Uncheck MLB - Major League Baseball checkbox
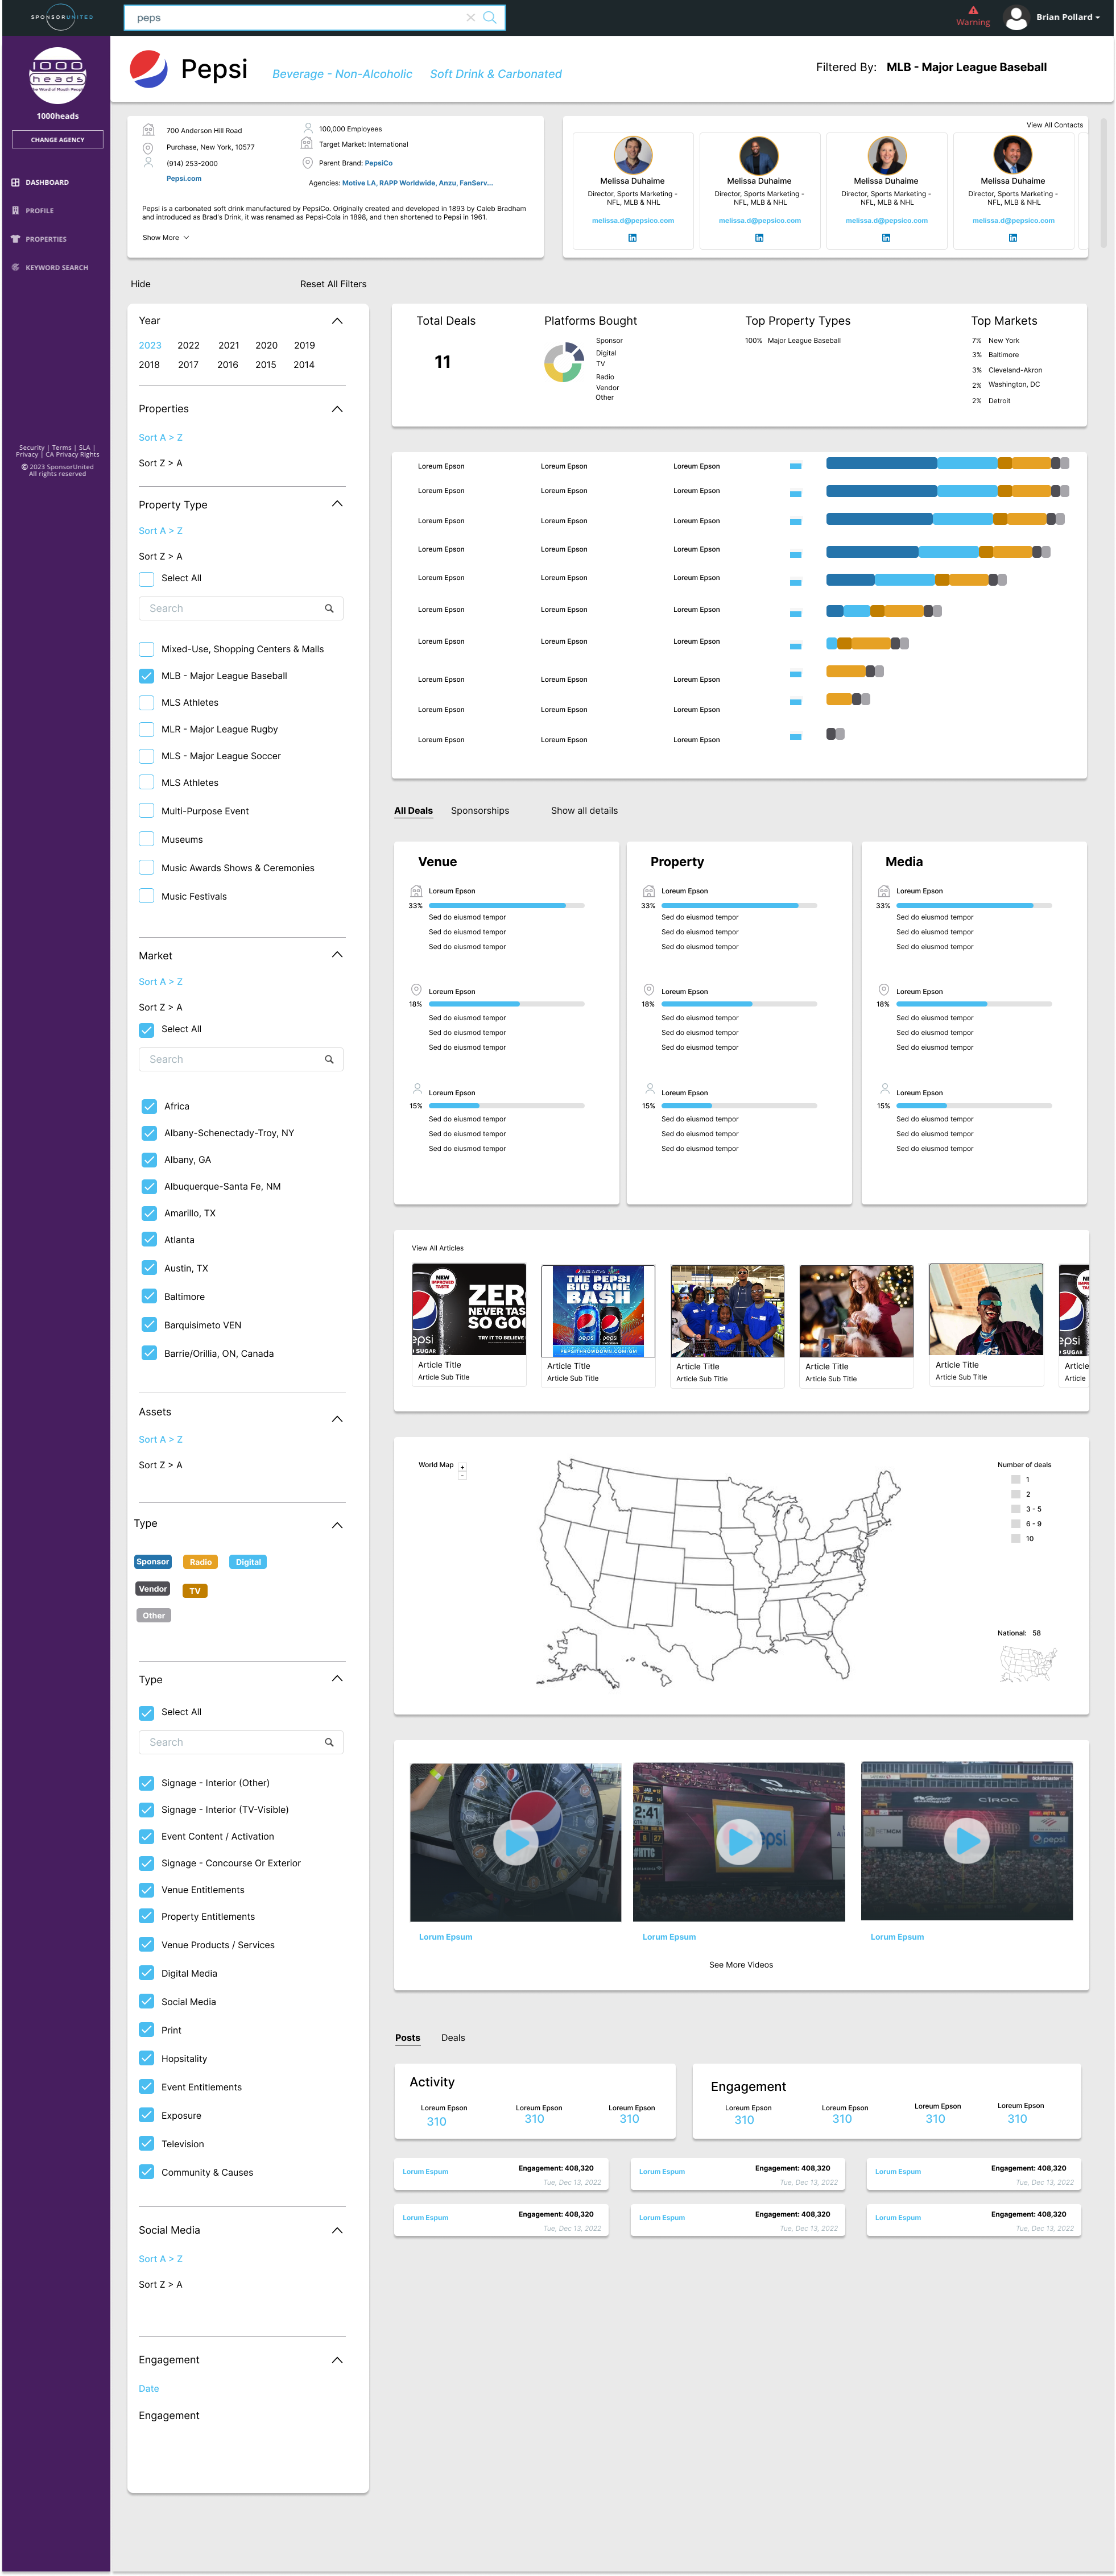1116x2576 pixels. tap(147, 676)
